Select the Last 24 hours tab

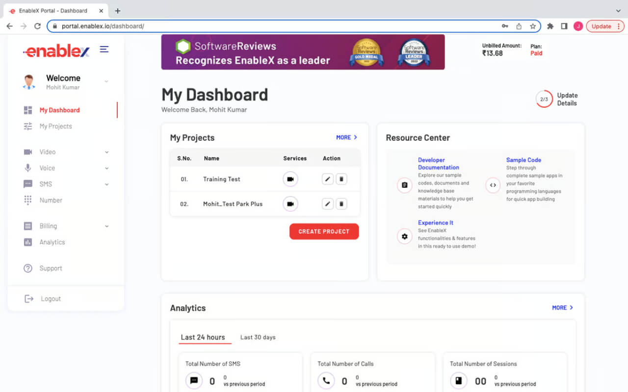pyautogui.click(x=203, y=337)
